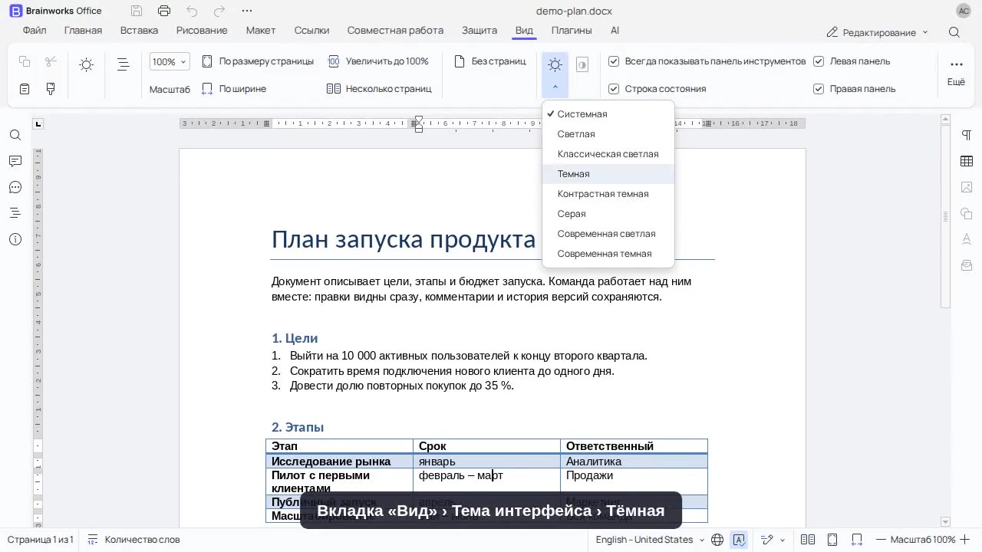Collapse the interface theme dropdown arrow
The width and height of the screenshot is (982, 552).
pos(555,87)
